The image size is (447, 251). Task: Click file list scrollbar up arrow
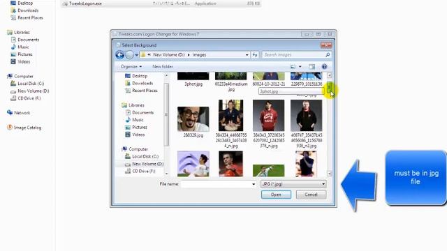pos(330,75)
